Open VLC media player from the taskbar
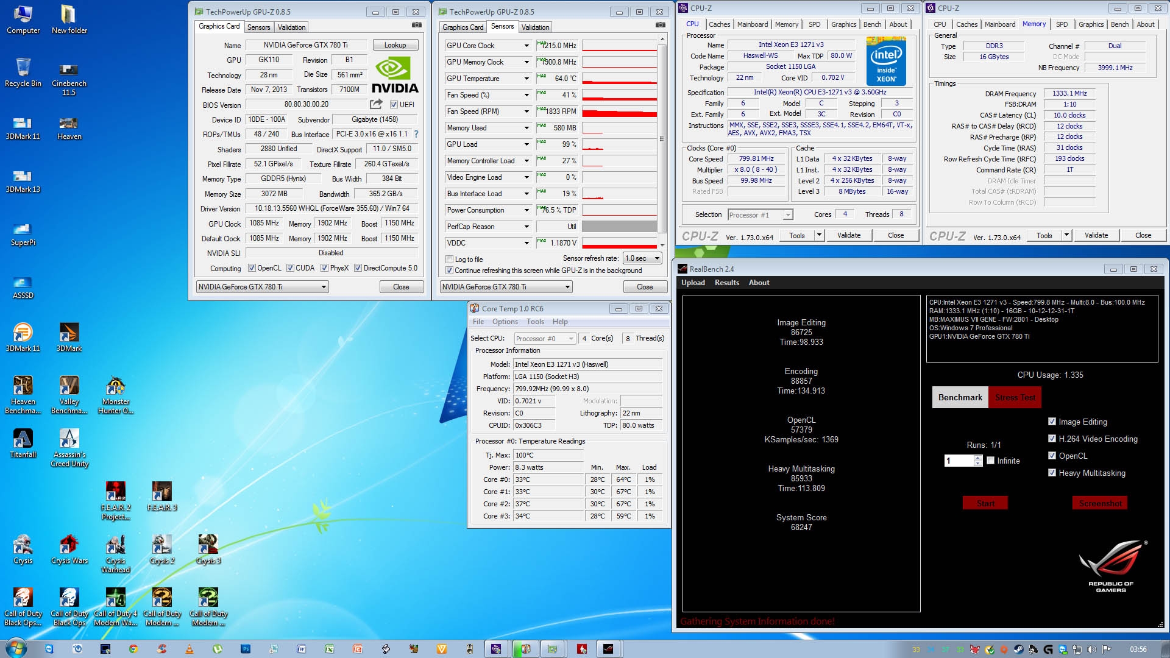The width and height of the screenshot is (1170, 658). coord(190,649)
